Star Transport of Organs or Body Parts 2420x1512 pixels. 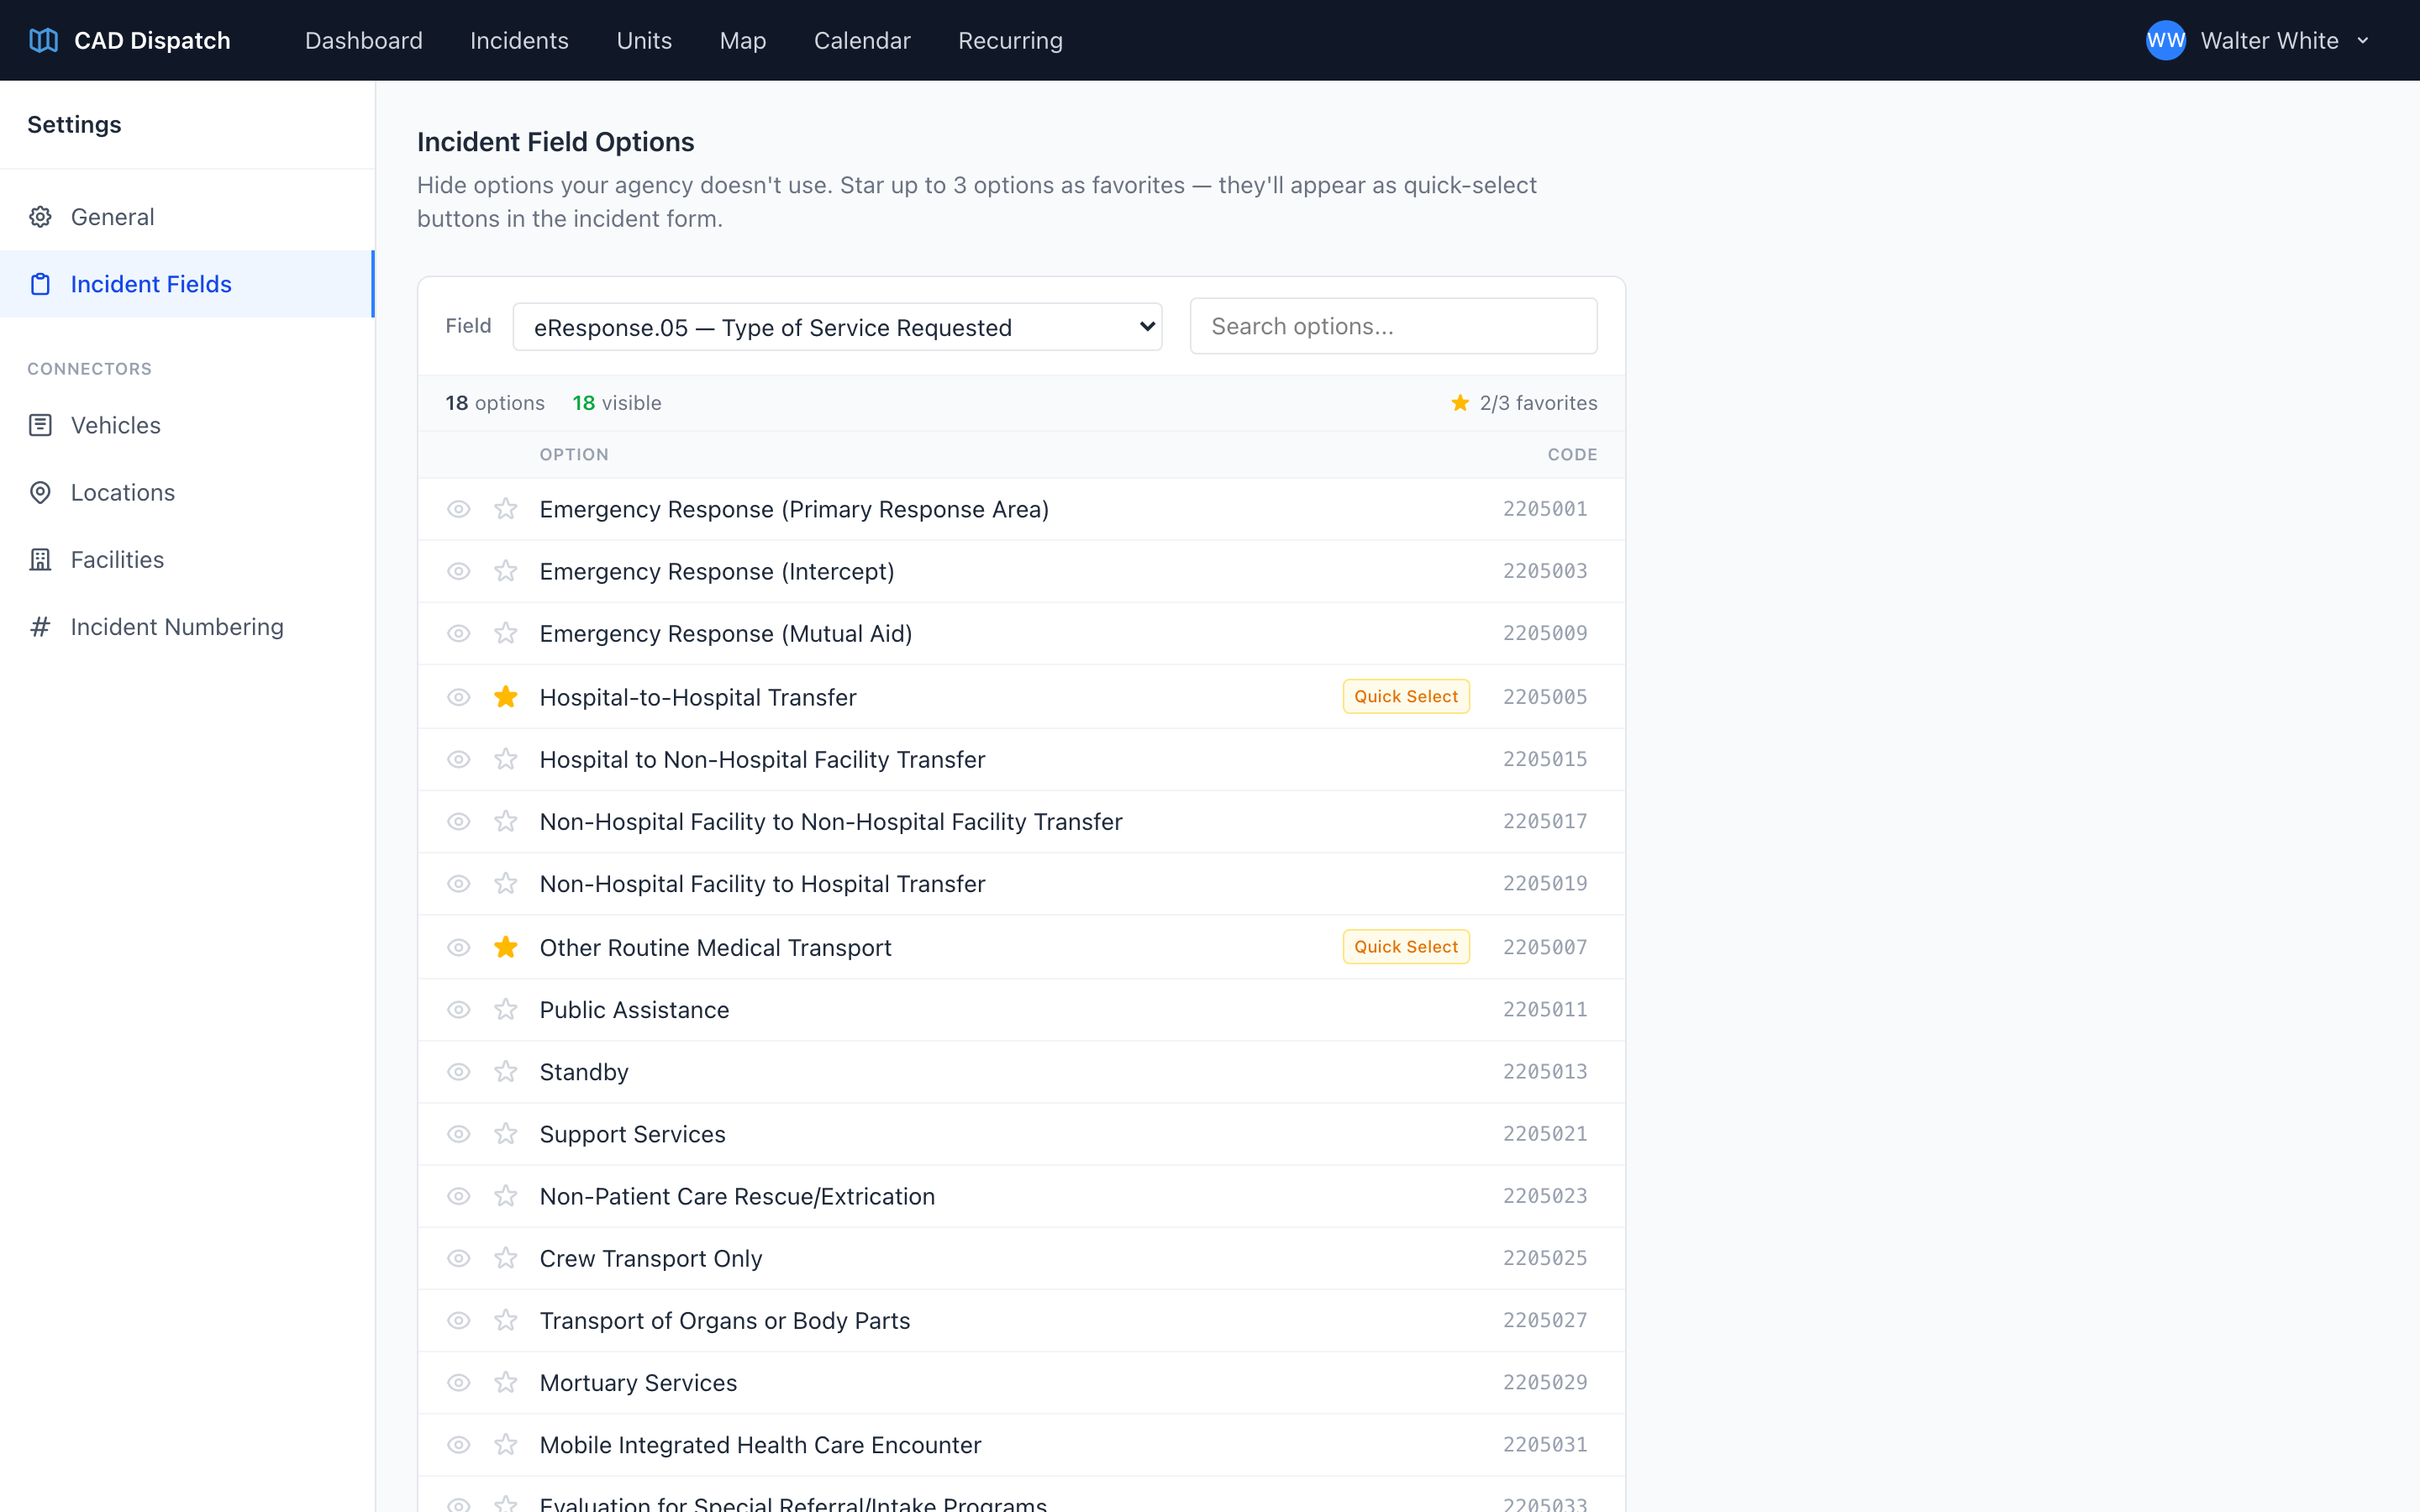point(506,1320)
